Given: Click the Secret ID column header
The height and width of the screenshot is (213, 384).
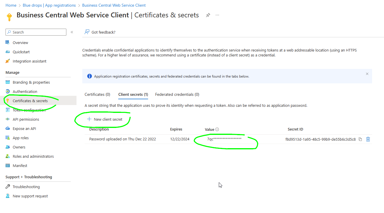Looking at the screenshot, I should click(x=295, y=129).
